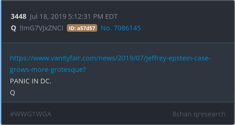Click post number 3448
The width and height of the screenshot is (235, 125).
[x=19, y=16]
